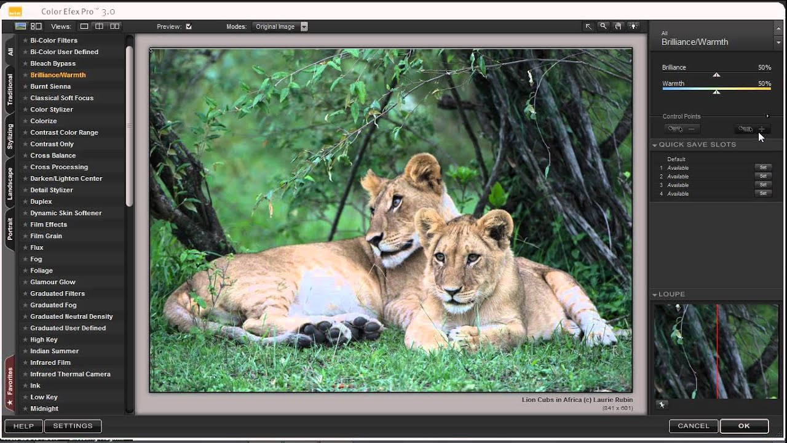
Task: Favorite the Bi-Color Filters star
Action: (25, 41)
